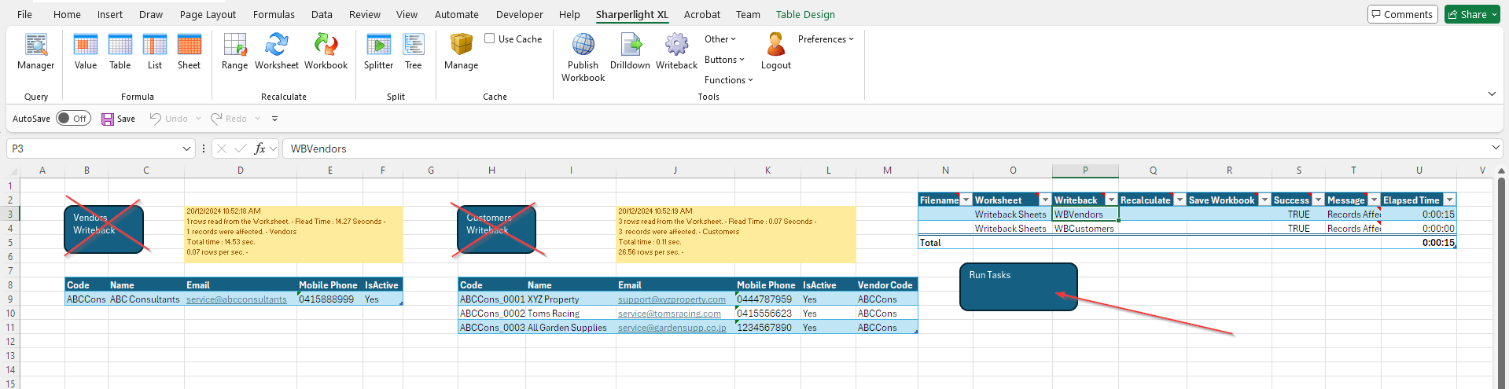1509x389 pixels.
Task: Customize Quick Access Toolbar dropdown
Action: click(274, 119)
